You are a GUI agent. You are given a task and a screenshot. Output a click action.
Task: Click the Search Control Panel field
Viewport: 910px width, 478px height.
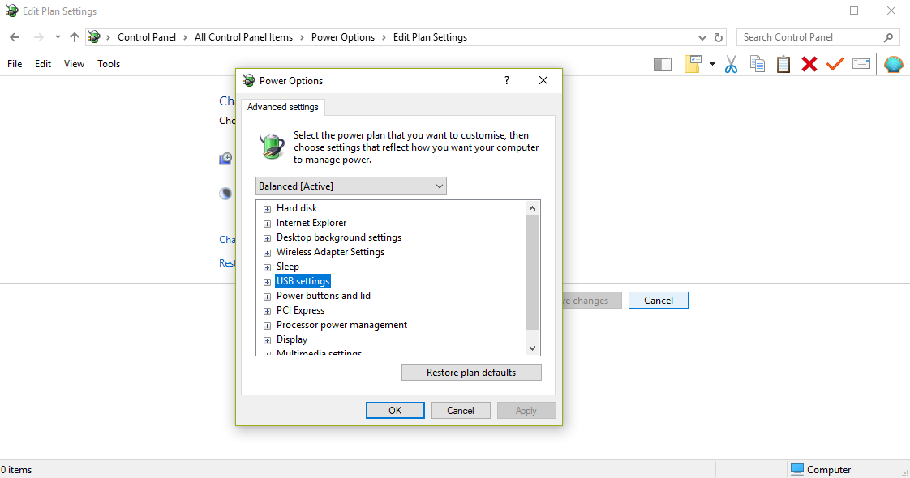click(809, 37)
